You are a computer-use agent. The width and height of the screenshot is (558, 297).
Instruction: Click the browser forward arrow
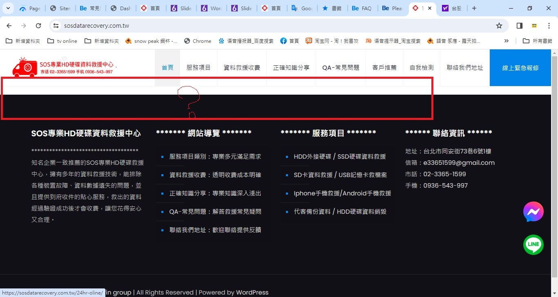pyautogui.click(x=24, y=26)
